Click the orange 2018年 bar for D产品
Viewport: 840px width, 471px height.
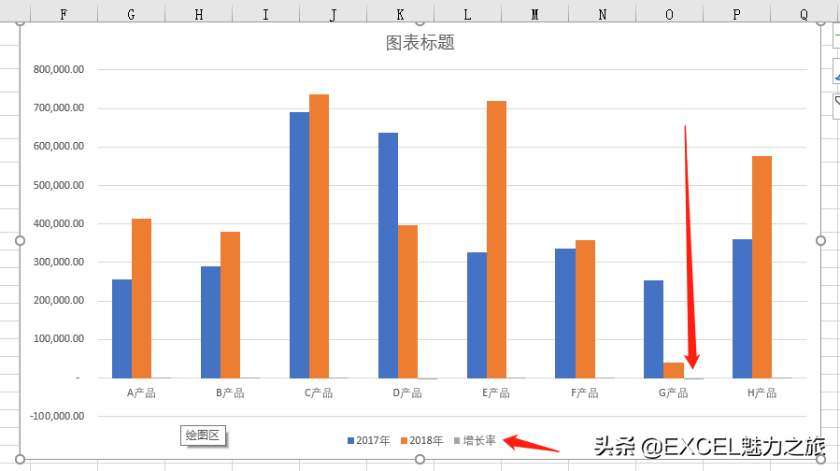point(407,302)
